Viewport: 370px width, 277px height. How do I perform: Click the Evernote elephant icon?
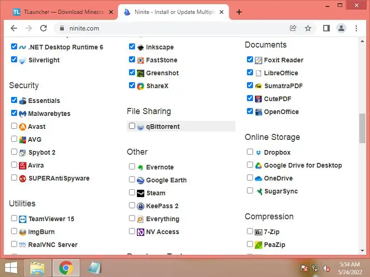coord(141,168)
